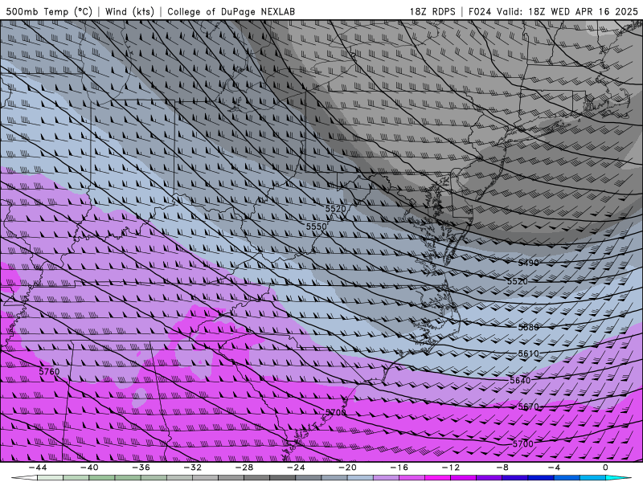Click the 5520 label just below the 5490 label
Image resolution: width=643 pixels, height=482 pixels.
[x=518, y=281]
